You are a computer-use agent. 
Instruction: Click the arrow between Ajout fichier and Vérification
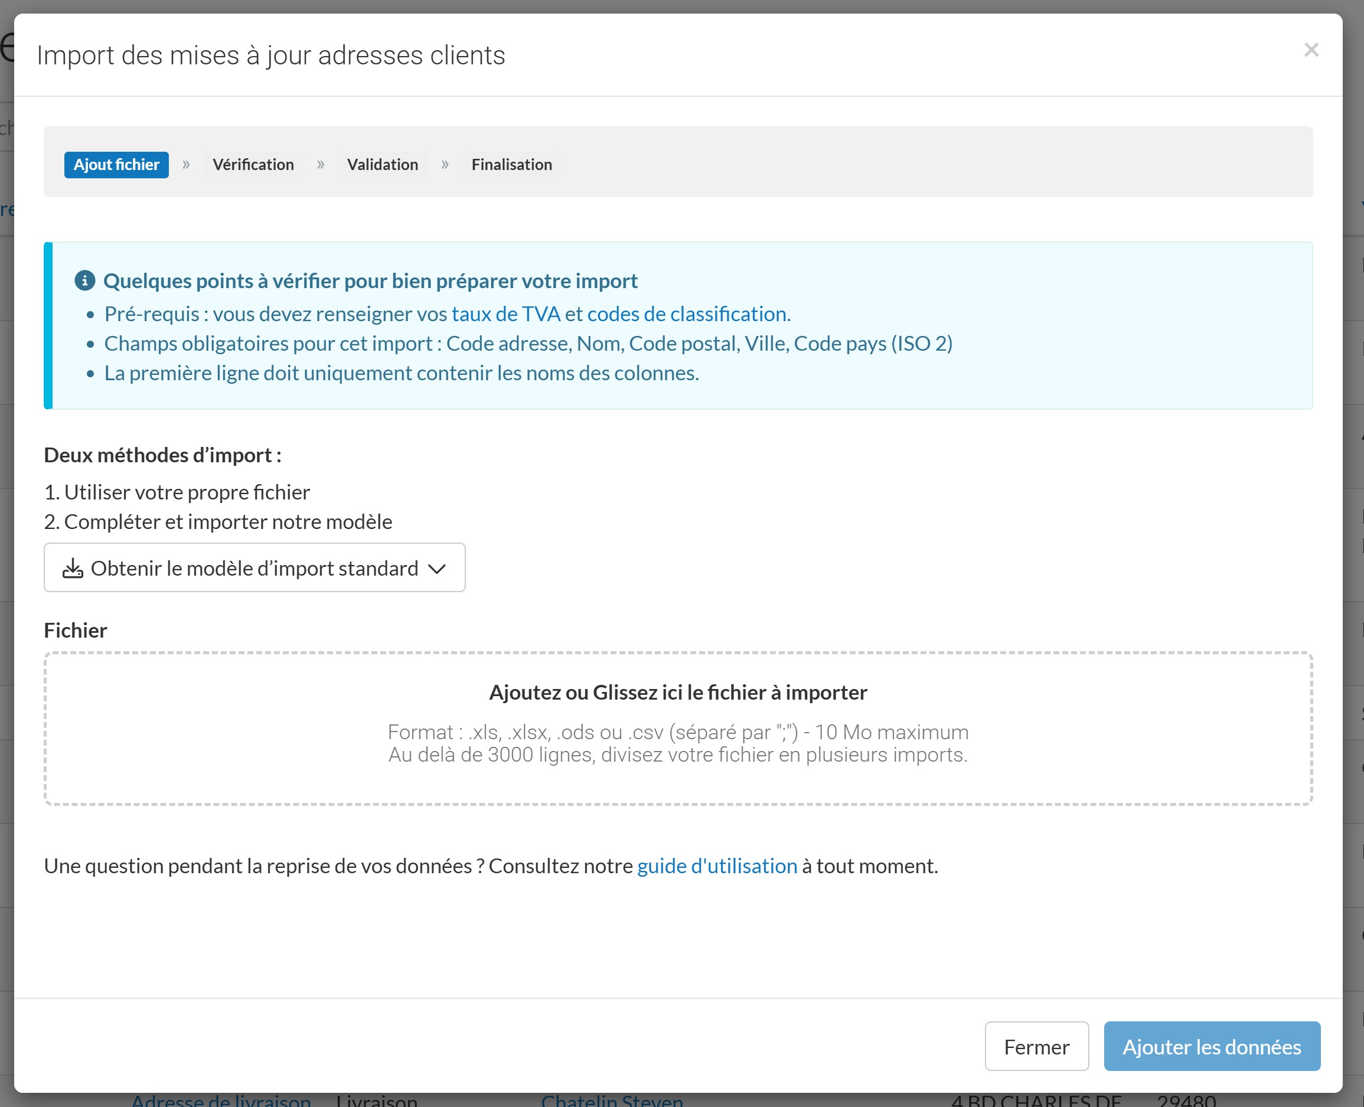click(x=186, y=165)
